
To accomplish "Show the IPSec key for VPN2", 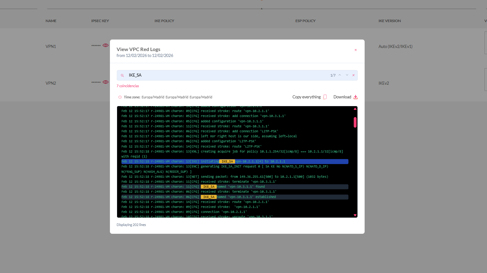I will [x=106, y=82].
